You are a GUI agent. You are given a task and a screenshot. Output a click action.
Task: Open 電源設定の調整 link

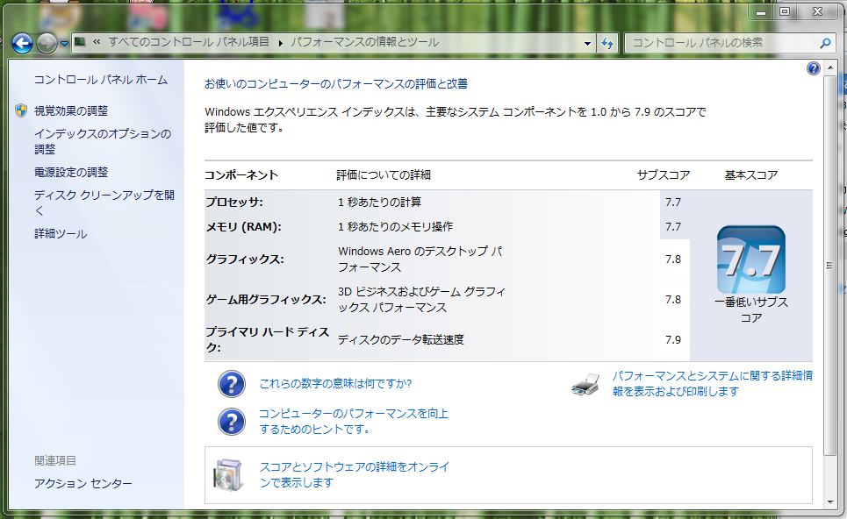click(71, 172)
